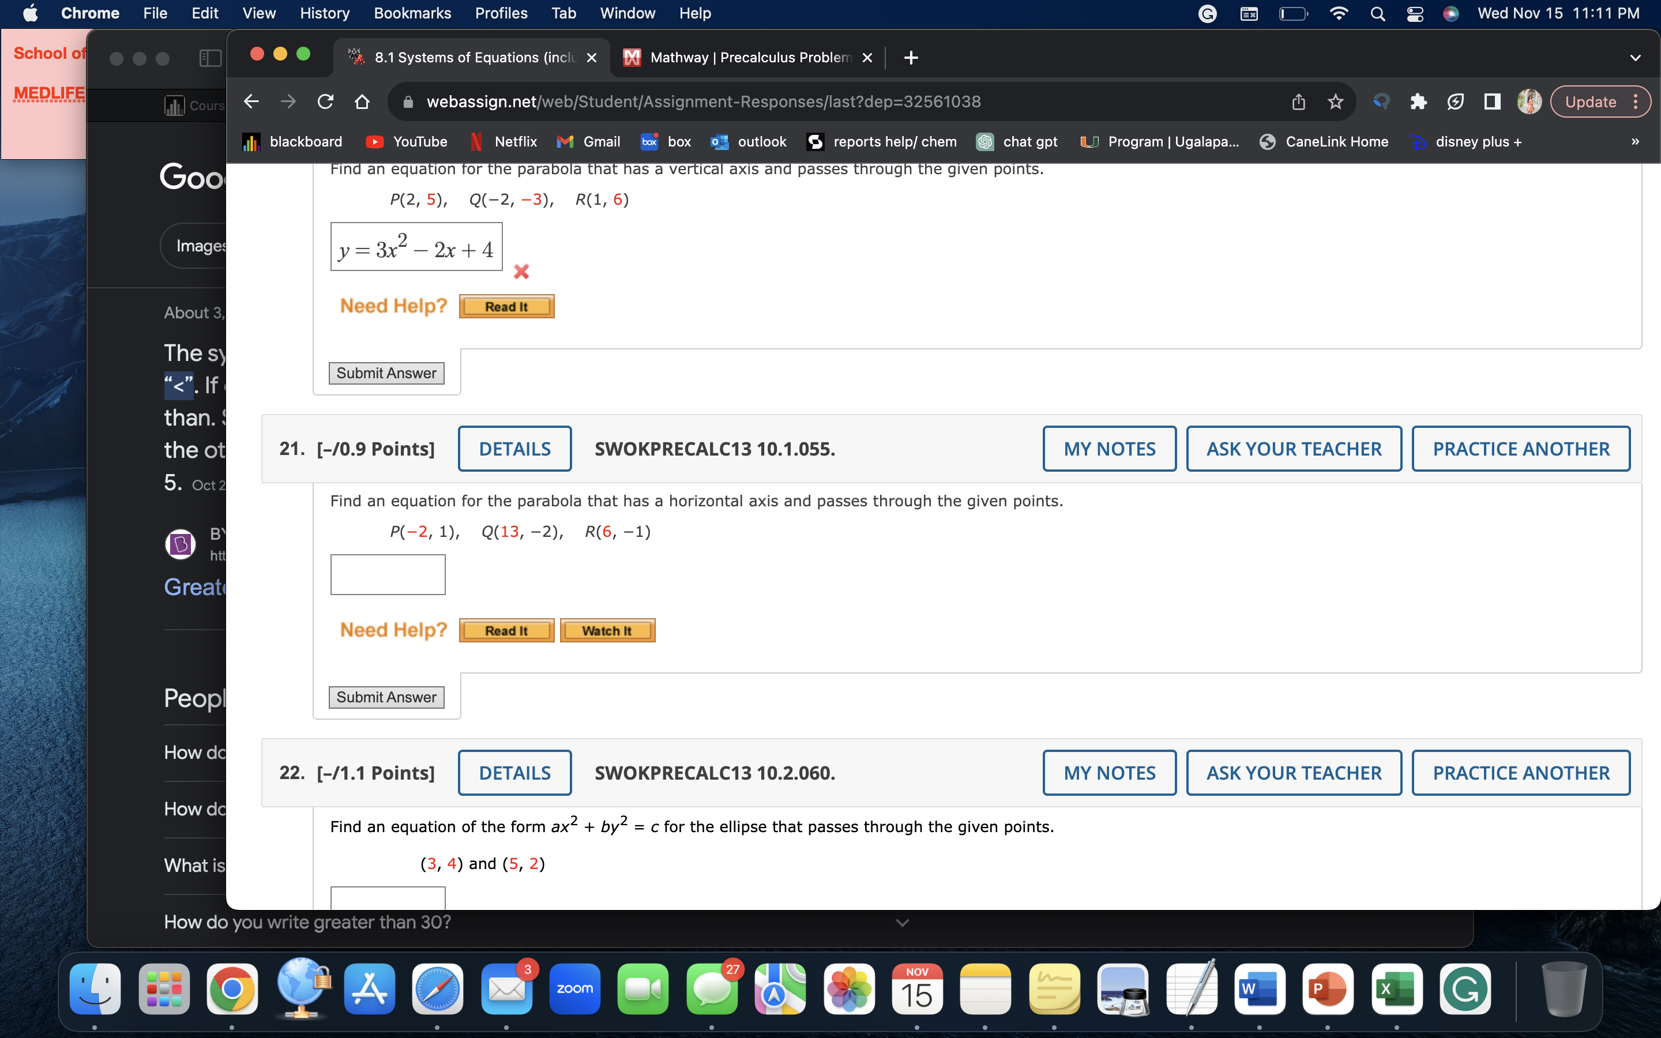Open Zoom from the dock
Viewport: 1661px width, 1038px height.
pyautogui.click(x=574, y=988)
